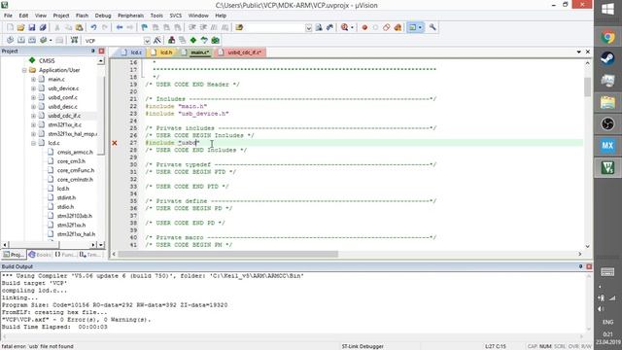622x350 pixels.
Task: Click the Rebuild all toolbar icon
Action: point(32,40)
